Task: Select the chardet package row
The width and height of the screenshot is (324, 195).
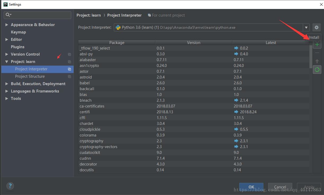Action: 194,124
